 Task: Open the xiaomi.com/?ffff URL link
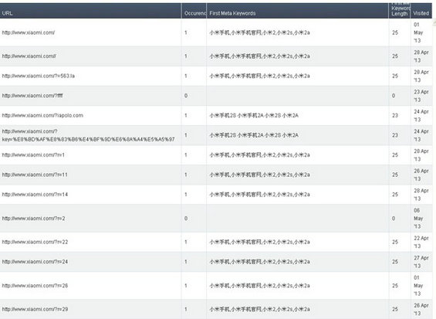click(x=32, y=96)
